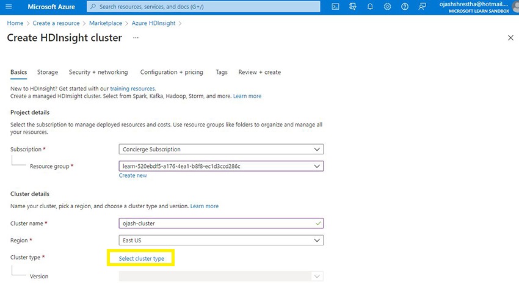Switch to the Security + networking tab
The width and height of the screenshot is (519, 290).
pos(98,72)
